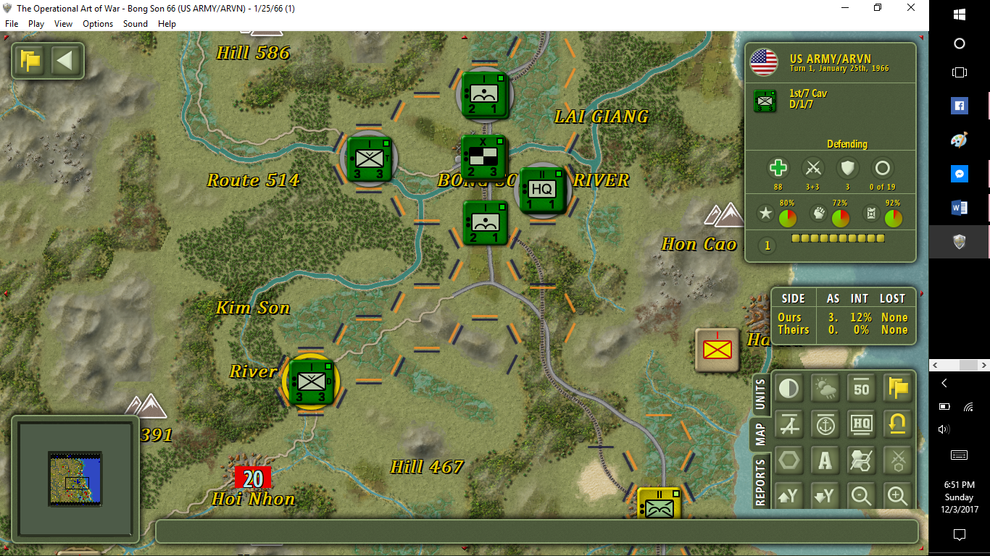Viewport: 990px width, 556px height.
Task: Click the HQ map panel button
Action: pyautogui.click(x=862, y=424)
